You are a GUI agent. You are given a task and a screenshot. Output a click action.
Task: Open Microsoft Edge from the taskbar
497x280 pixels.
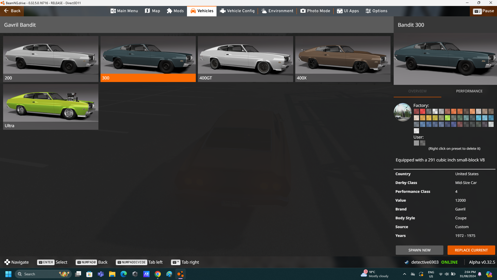pyautogui.click(x=124, y=274)
